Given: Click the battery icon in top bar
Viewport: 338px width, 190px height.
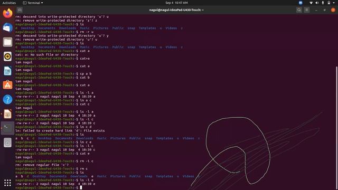Looking at the screenshot, I should coord(328,3).
